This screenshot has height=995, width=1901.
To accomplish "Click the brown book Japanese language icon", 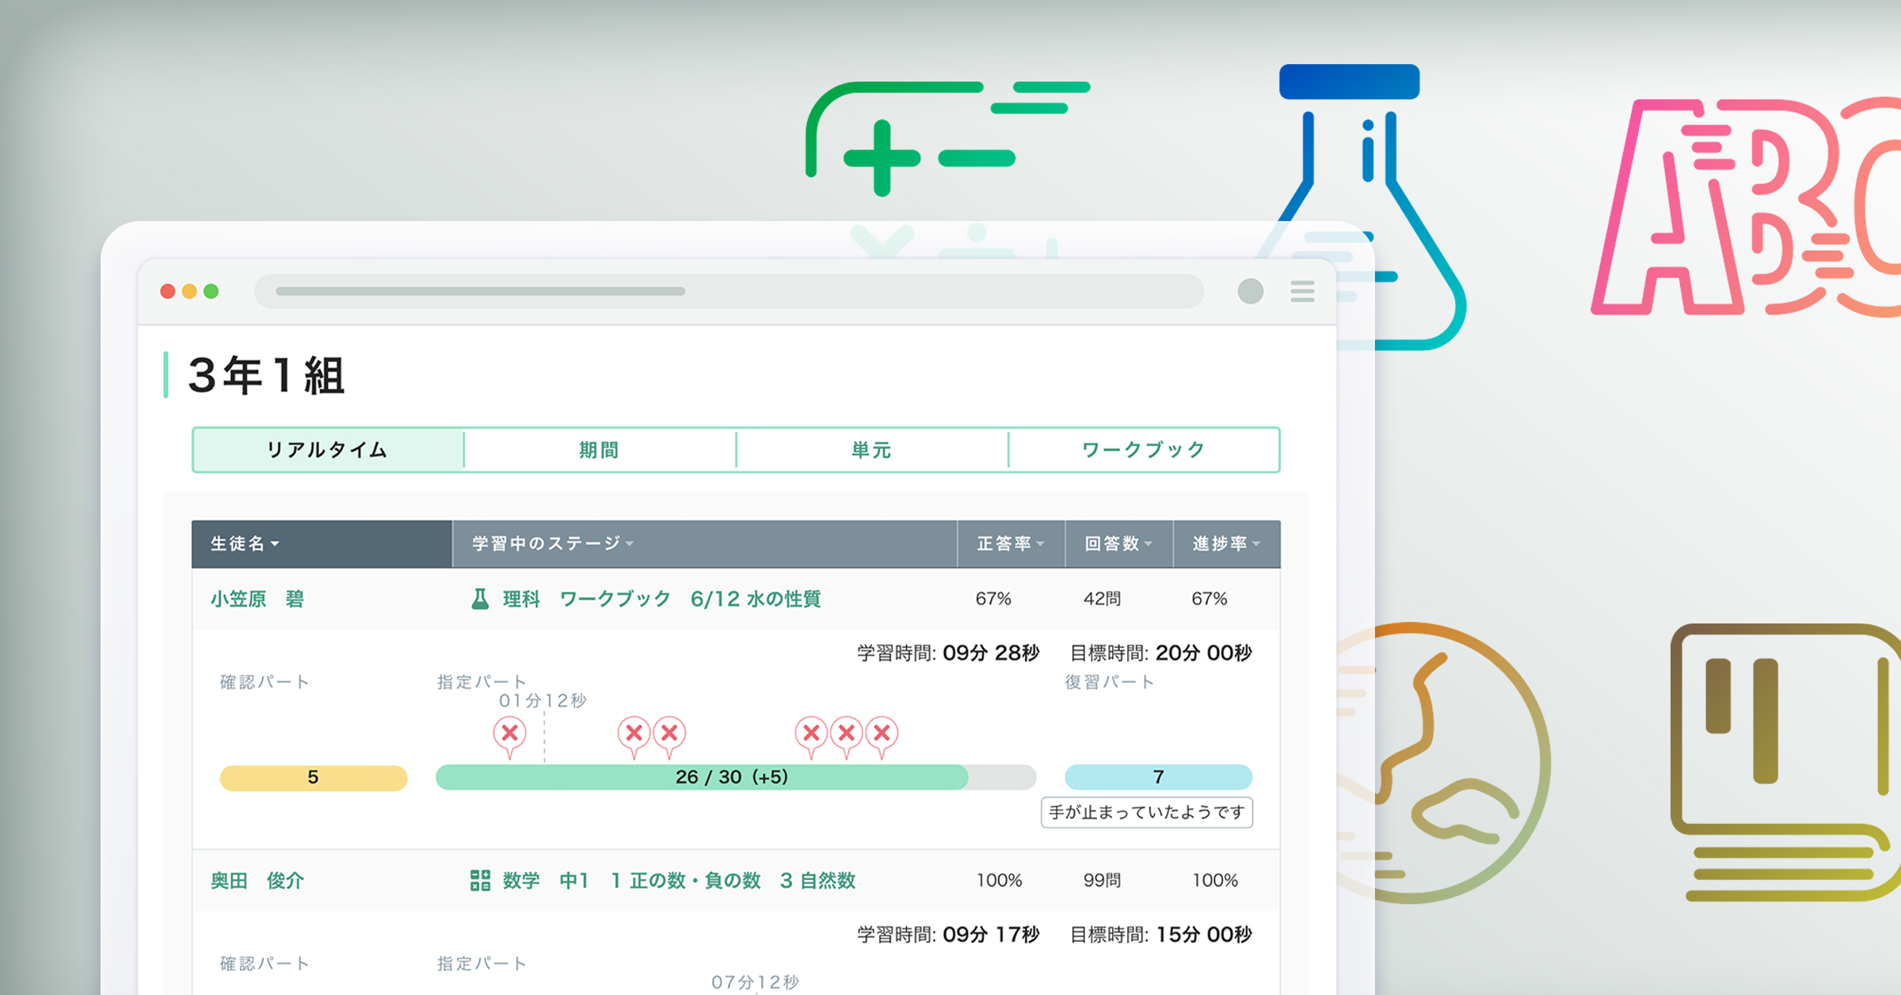I will coord(1786,762).
